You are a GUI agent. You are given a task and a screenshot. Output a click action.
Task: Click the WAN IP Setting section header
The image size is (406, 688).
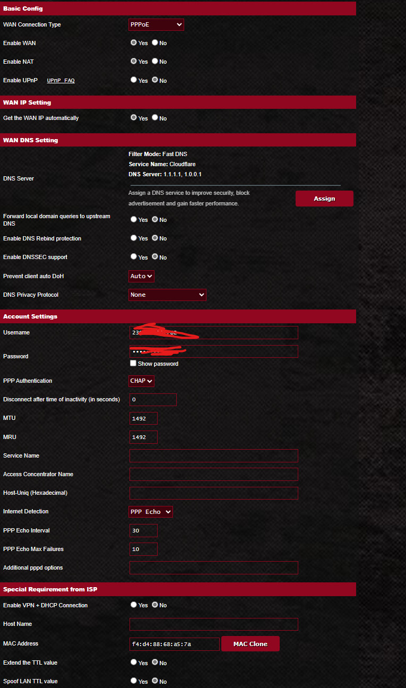178,102
